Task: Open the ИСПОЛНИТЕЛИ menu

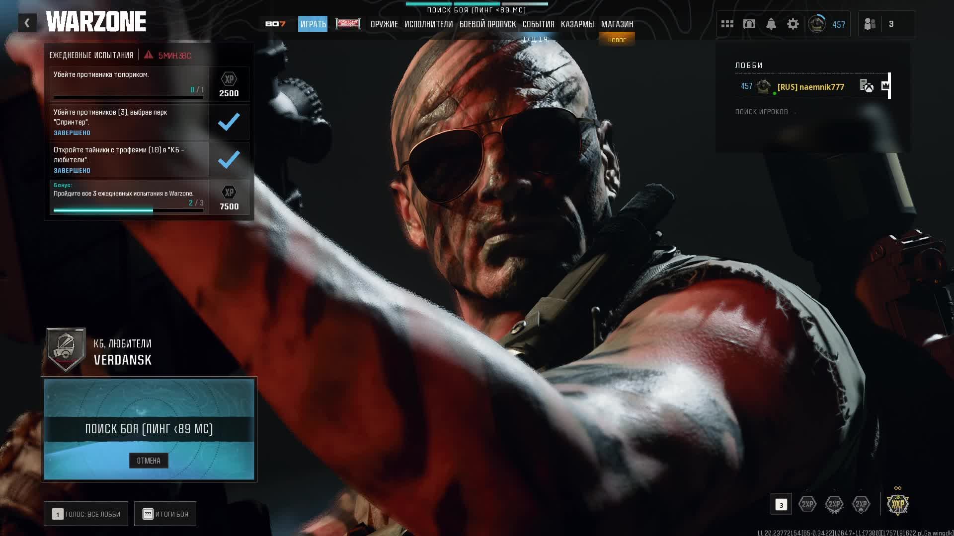Action: click(x=428, y=24)
